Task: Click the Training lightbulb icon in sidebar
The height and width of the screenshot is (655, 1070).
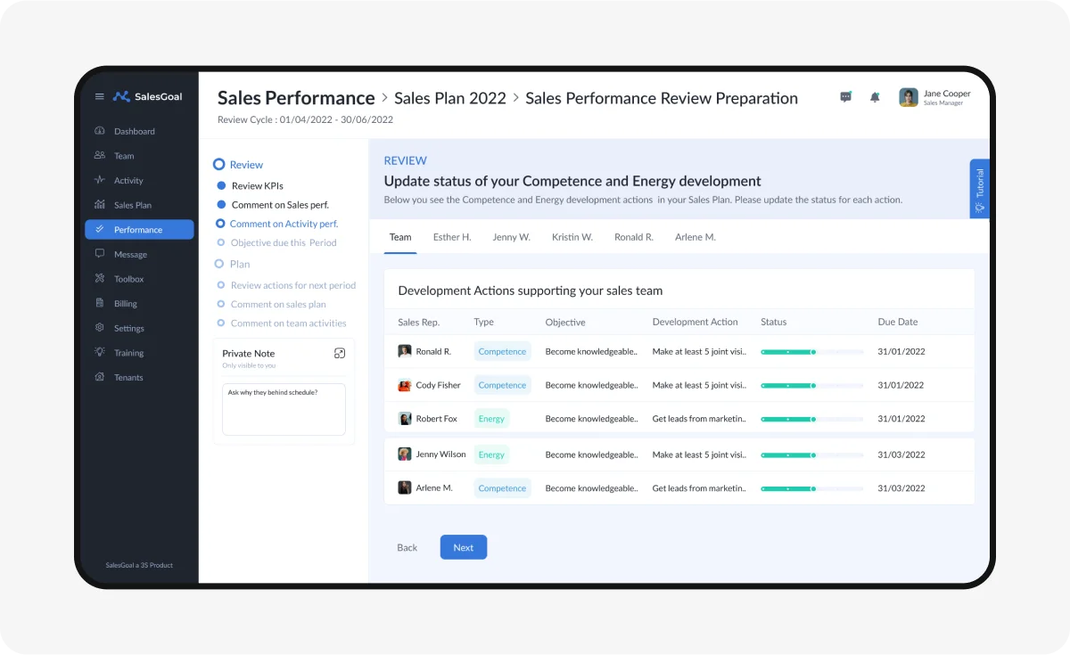Action: 100,353
